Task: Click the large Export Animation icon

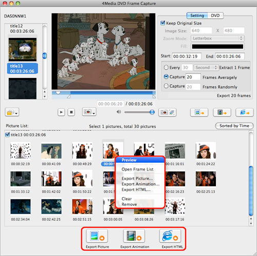Action: 134,236
